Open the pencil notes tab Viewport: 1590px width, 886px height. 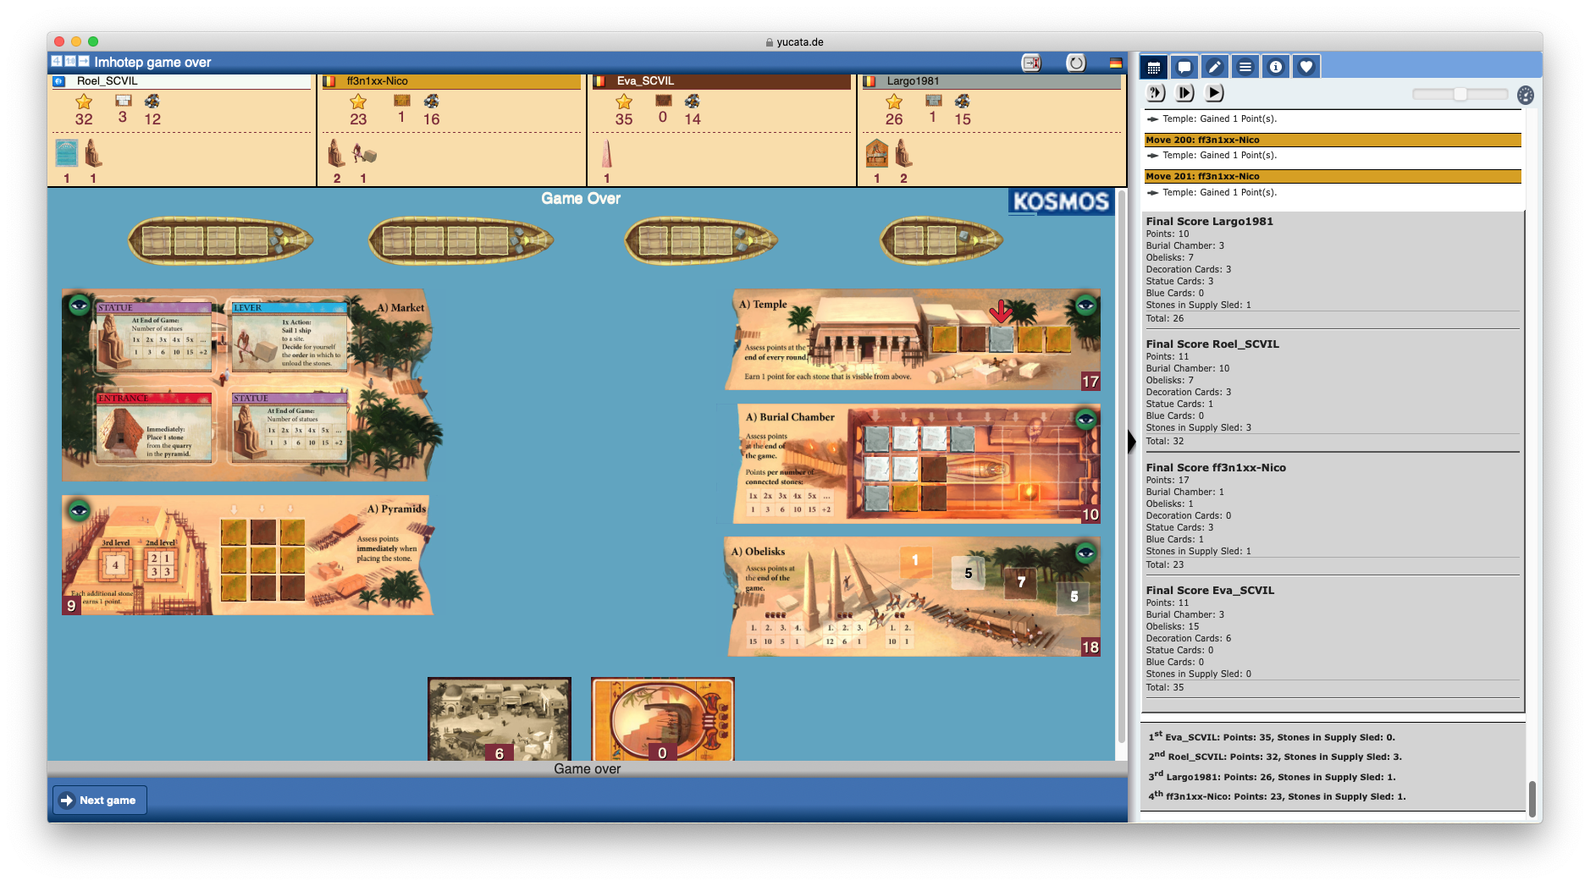pos(1215,67)
